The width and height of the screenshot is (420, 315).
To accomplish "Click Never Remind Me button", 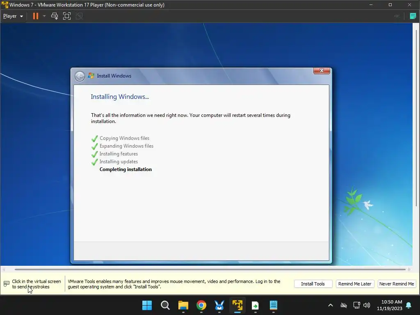I will coord(397,284).
